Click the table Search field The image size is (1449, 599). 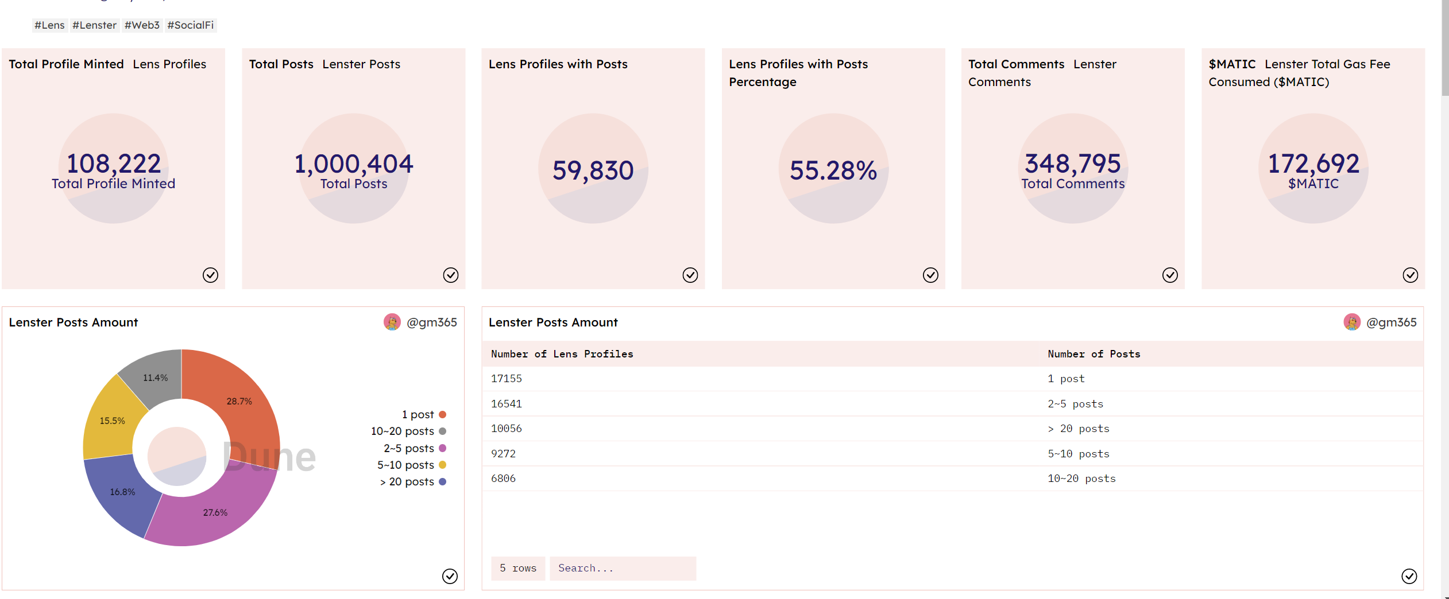[x=623, y=568]
